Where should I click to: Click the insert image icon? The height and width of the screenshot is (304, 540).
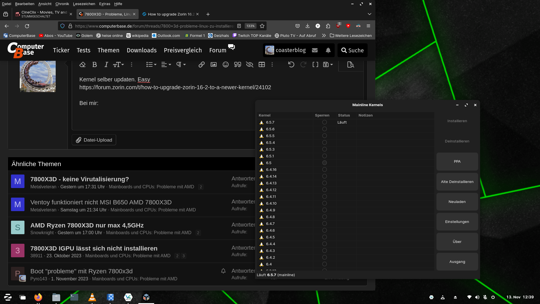213,65
